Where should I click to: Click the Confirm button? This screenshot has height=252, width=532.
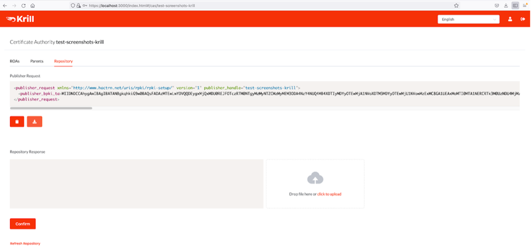click(23, 224)
